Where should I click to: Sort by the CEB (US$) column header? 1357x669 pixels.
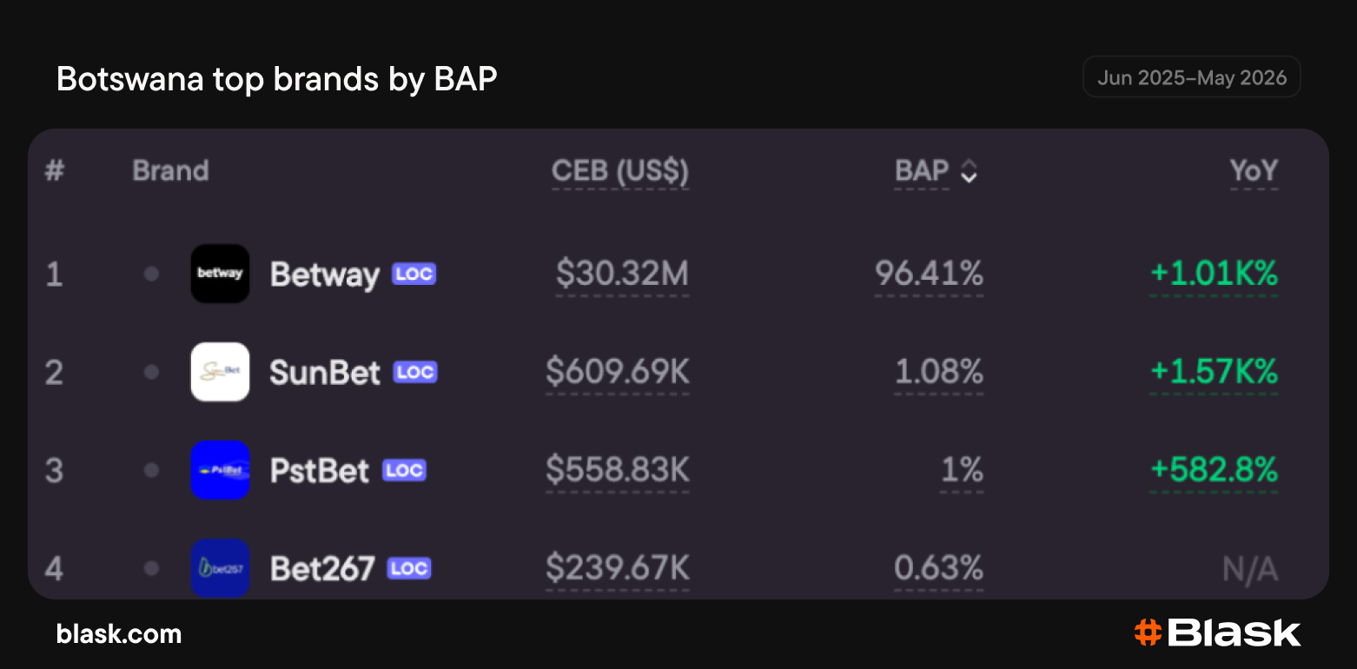(x=620, y=171)
